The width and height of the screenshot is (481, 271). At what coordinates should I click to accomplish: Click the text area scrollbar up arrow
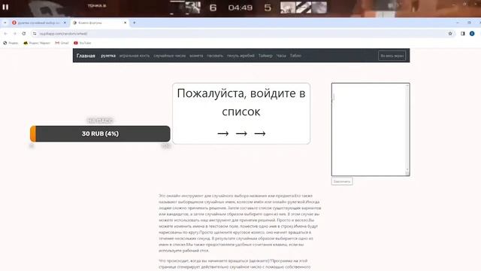(407, 86)
